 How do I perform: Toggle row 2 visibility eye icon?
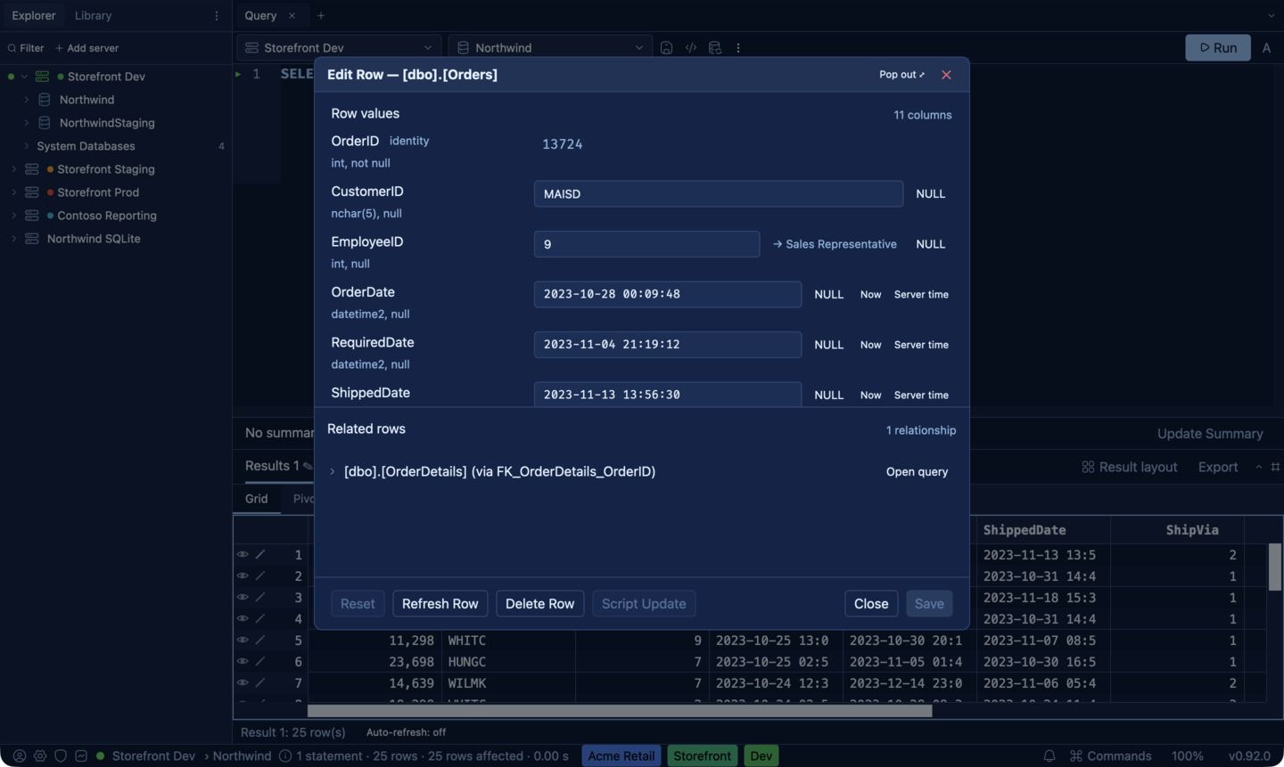click(x=243, y=575)
